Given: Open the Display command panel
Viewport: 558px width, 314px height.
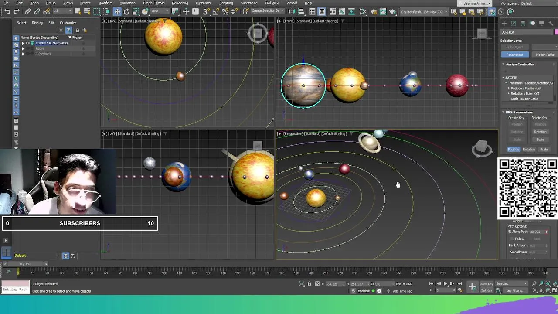Looking at the screenshot, I should tap(541, 23).
